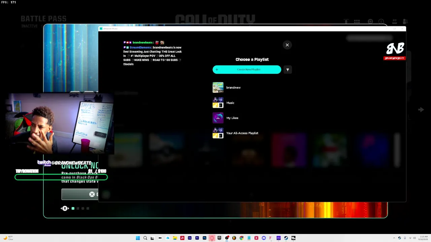The image size is (431, 242).
Task: Open the weather widget on taskbar
Action: (x=7, y=238)
